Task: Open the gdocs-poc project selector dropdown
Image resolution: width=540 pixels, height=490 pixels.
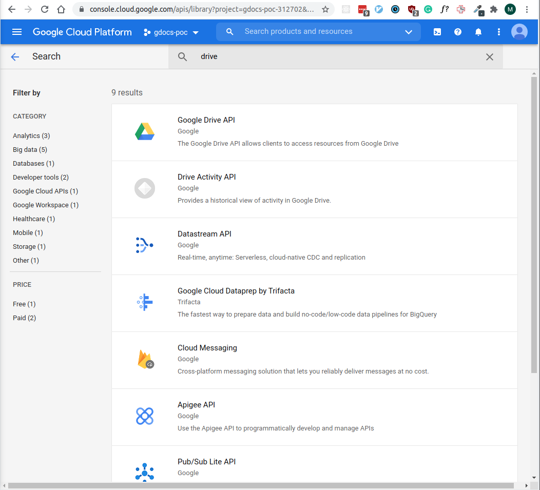Action: [x=171, y=32]
